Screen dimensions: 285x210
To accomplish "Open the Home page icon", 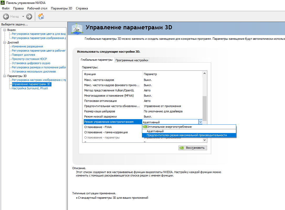I will (x=41, y=16).
